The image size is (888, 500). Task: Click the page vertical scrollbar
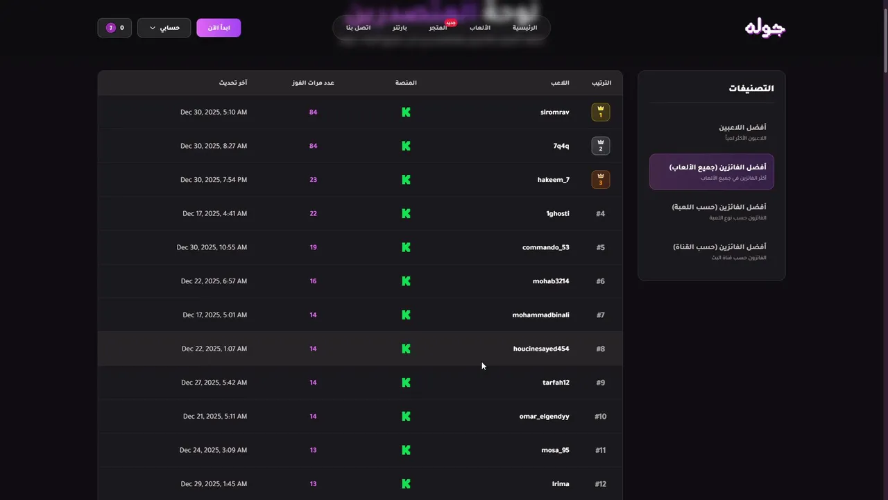(x=885, y=35)
